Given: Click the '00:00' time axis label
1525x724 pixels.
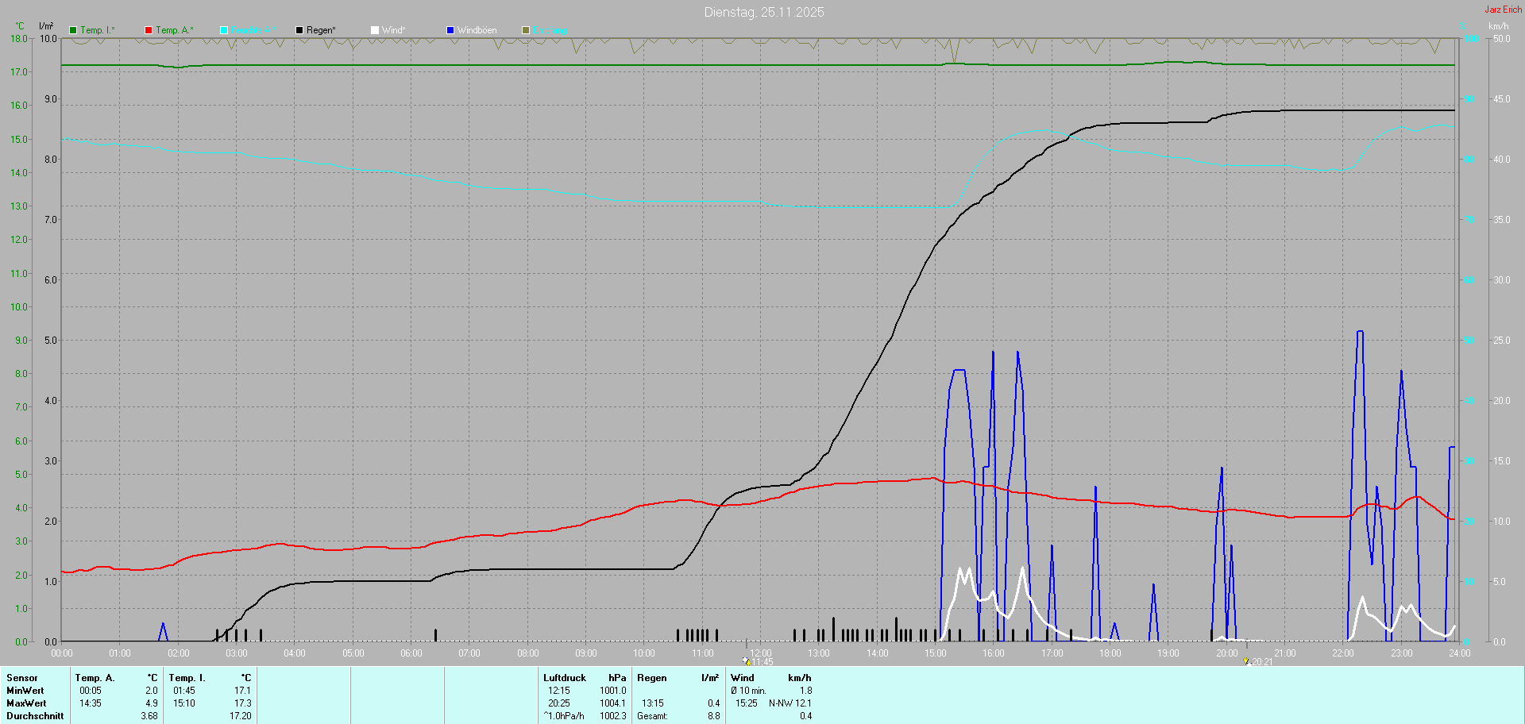Looking at the screenshot, I should point(62,653).
